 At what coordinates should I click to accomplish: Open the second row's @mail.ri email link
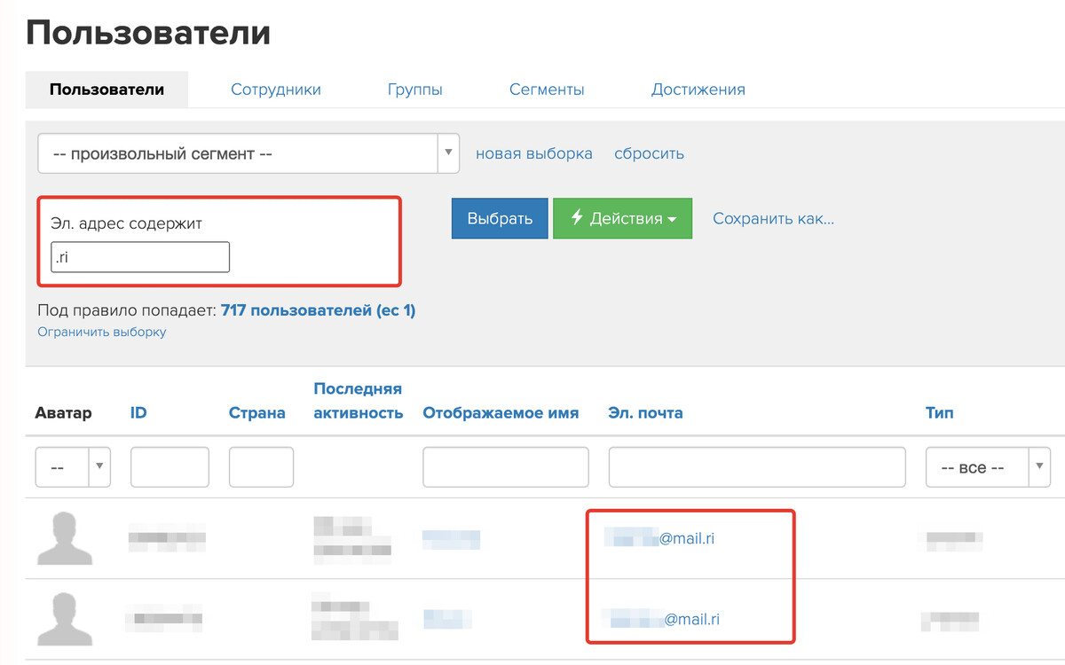(x=661, y=619)
